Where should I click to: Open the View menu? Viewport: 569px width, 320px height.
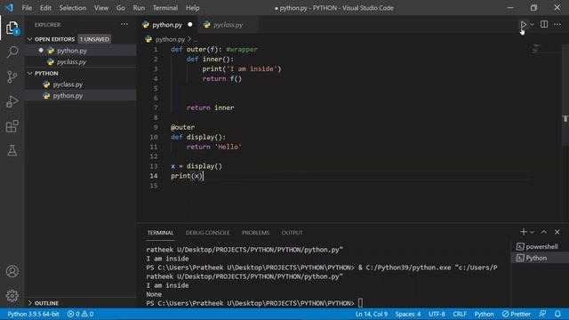(101, 8)
